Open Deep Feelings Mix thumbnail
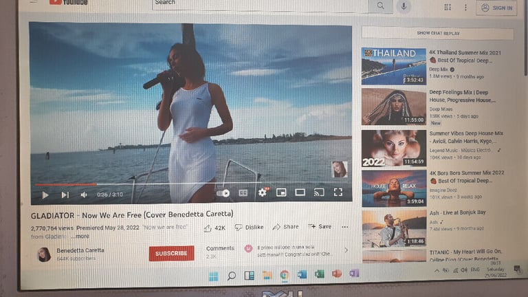 [x=394, y=107]
